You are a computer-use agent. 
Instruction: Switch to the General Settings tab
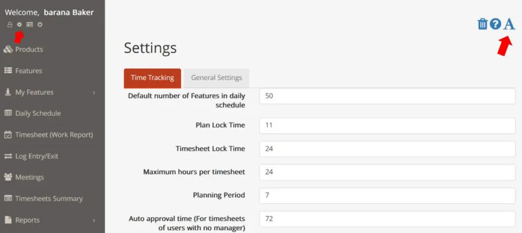click(216, 78)
